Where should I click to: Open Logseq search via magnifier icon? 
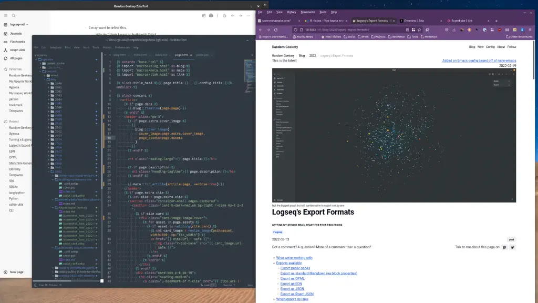(x=14, y=15)
